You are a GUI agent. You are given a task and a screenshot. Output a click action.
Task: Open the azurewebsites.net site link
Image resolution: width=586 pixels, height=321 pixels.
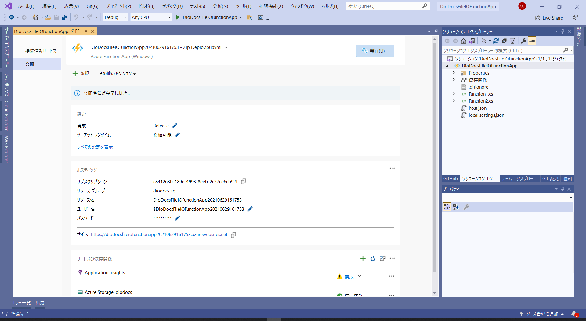click(x=159, y=235)
